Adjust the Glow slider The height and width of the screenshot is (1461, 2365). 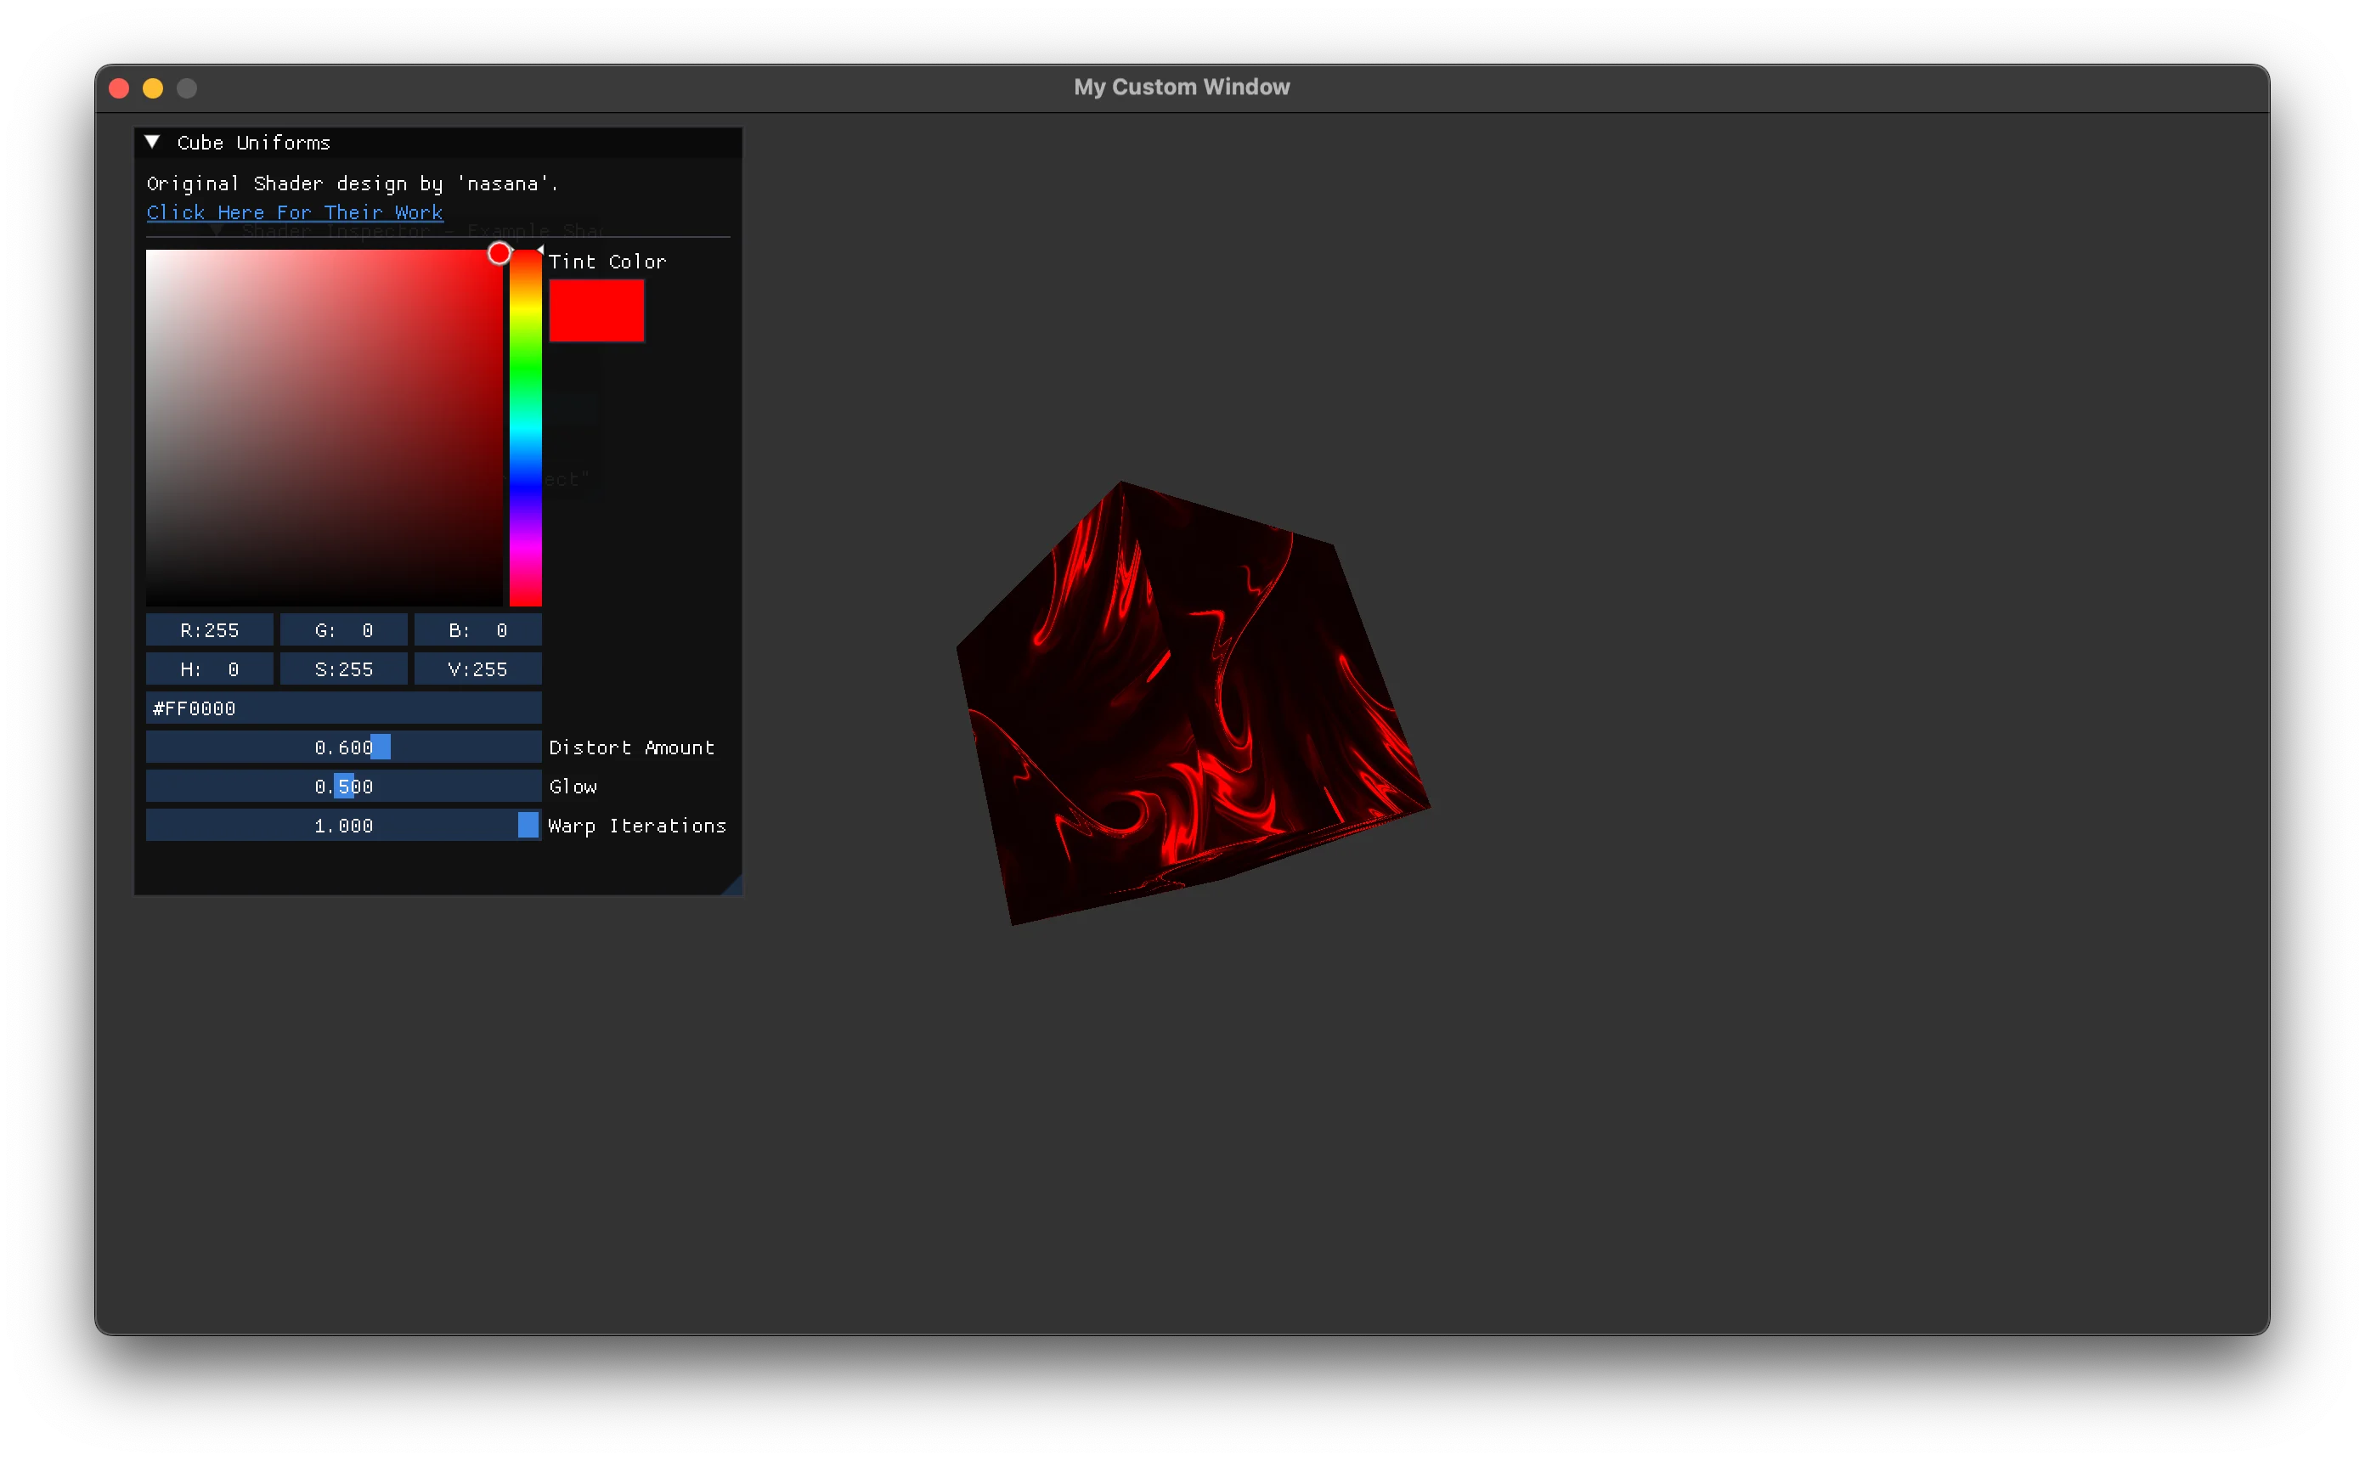[344, 787]
